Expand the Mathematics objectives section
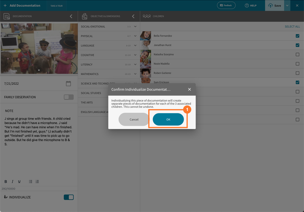Viewport: 304px width, 212px height. coord(135,74)
